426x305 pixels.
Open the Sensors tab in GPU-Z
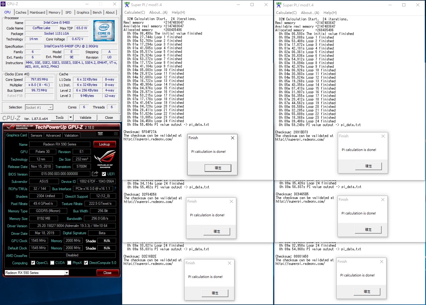36,135
